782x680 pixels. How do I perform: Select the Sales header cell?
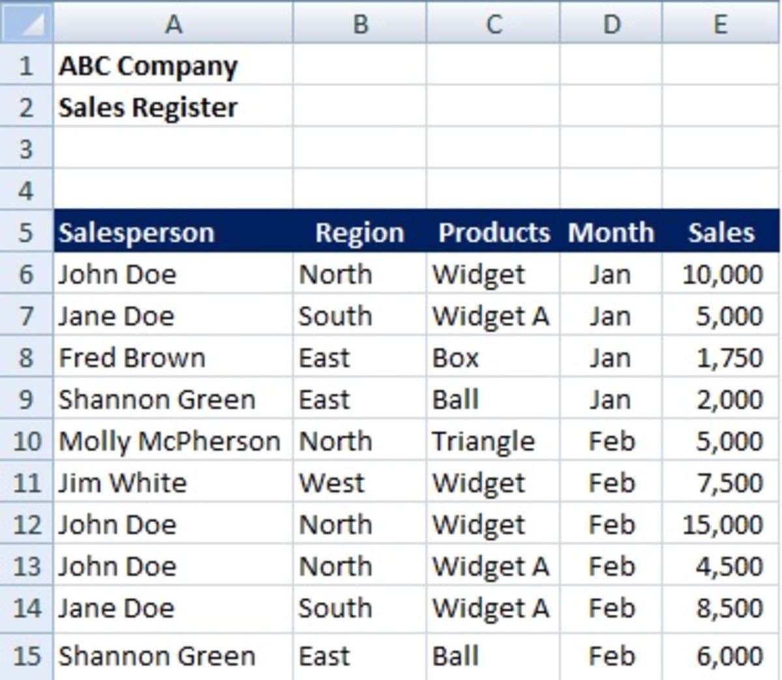point(721,231)
